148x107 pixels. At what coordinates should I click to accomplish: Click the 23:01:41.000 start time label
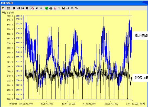tap(26, 104)
